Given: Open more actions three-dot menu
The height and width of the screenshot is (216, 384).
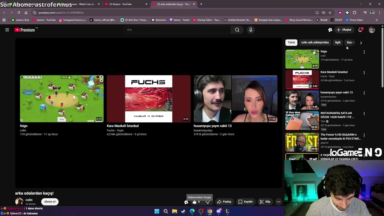Looking at the screenshot, I should coord(278,202).
